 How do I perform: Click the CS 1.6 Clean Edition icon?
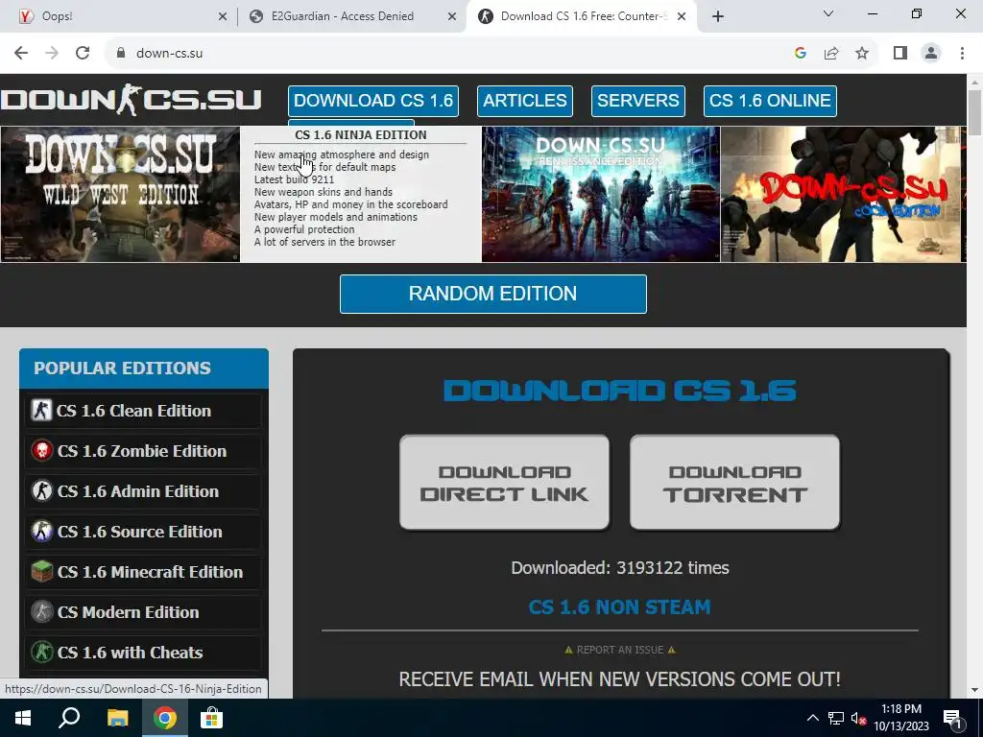click(x=41, y=411)
